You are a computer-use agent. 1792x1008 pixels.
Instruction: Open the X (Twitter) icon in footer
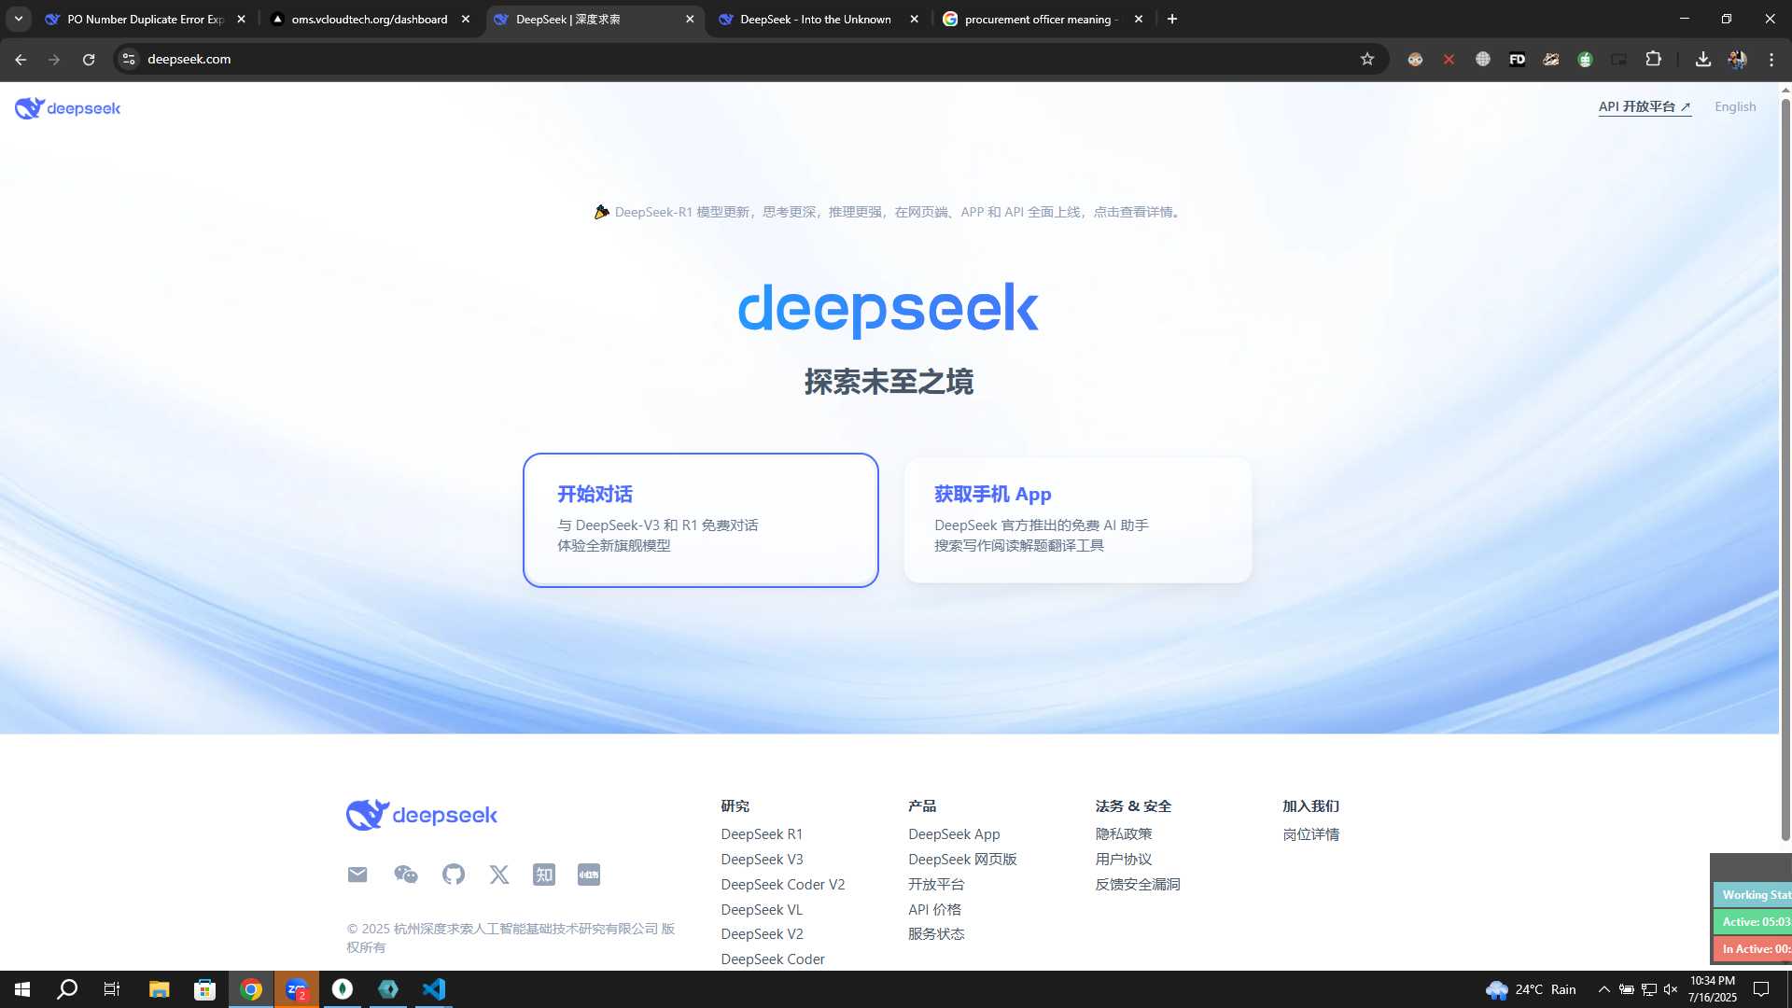point(499,875)
